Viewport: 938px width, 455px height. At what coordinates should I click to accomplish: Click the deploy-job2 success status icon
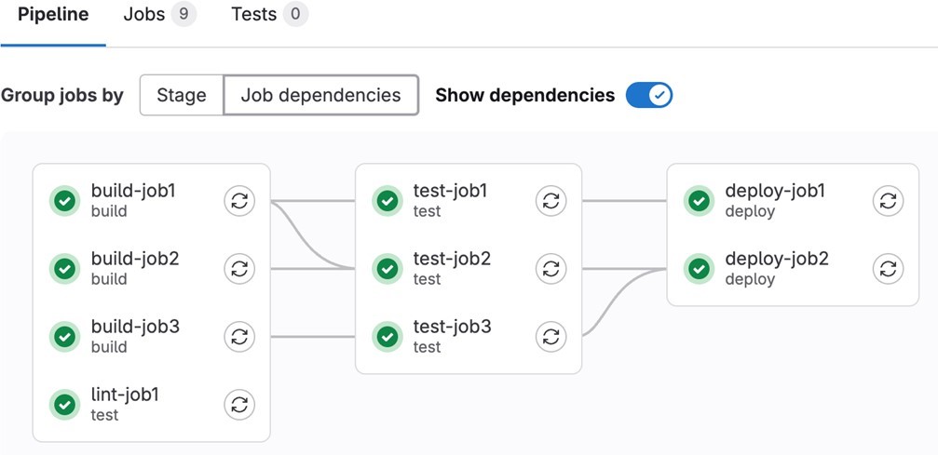click(699, 269)
